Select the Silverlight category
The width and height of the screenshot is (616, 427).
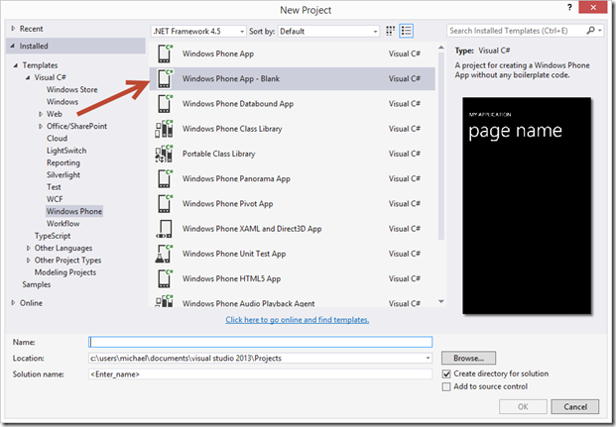click(63, 174)
